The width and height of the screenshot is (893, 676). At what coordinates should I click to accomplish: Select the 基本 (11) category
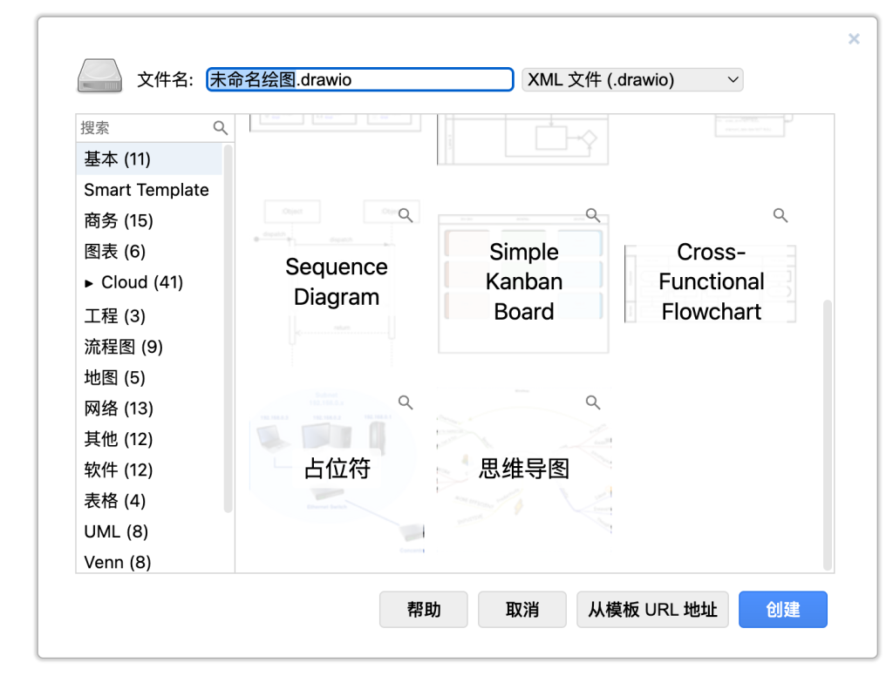(x=149, y=159)
